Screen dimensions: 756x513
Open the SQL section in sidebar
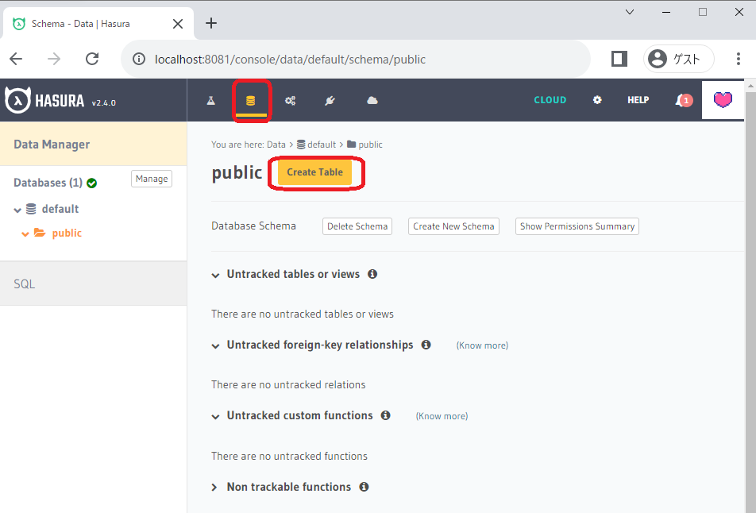93,283
